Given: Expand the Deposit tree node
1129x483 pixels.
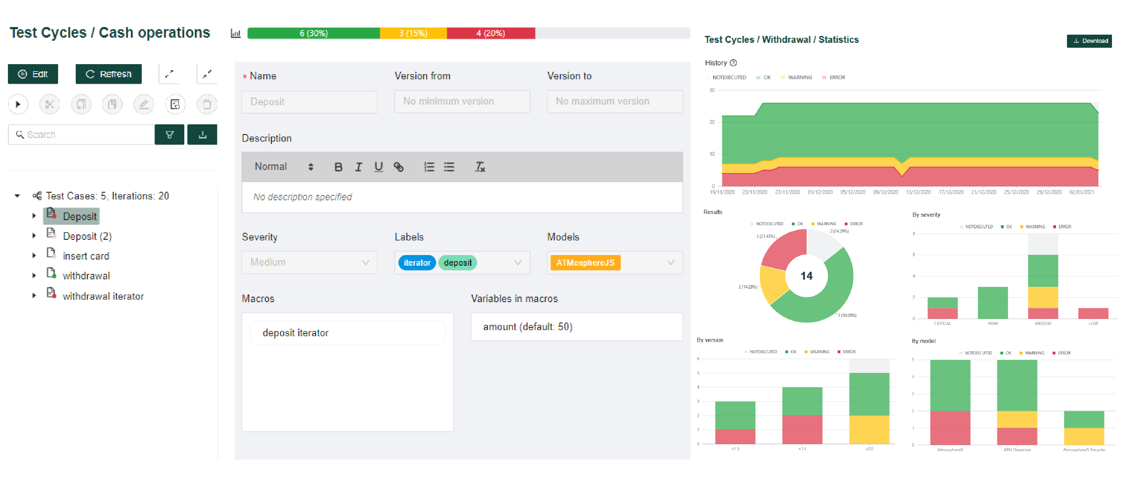Looking at the screenshot, I should click(34, 216).
